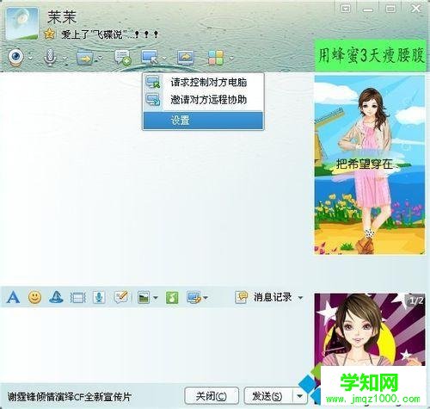
Task: Expand voice call options arrow
Action: coord(65,59)
